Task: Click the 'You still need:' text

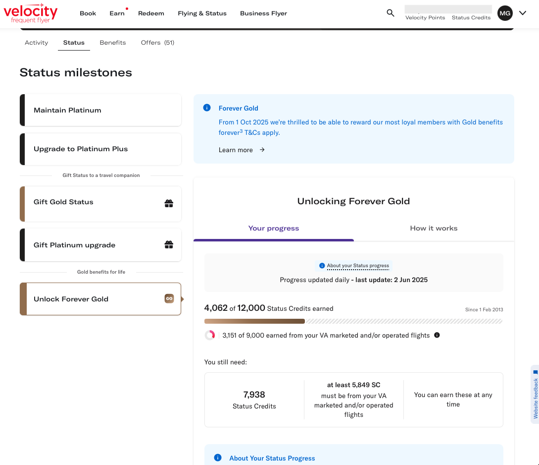Action: point(226,362)
